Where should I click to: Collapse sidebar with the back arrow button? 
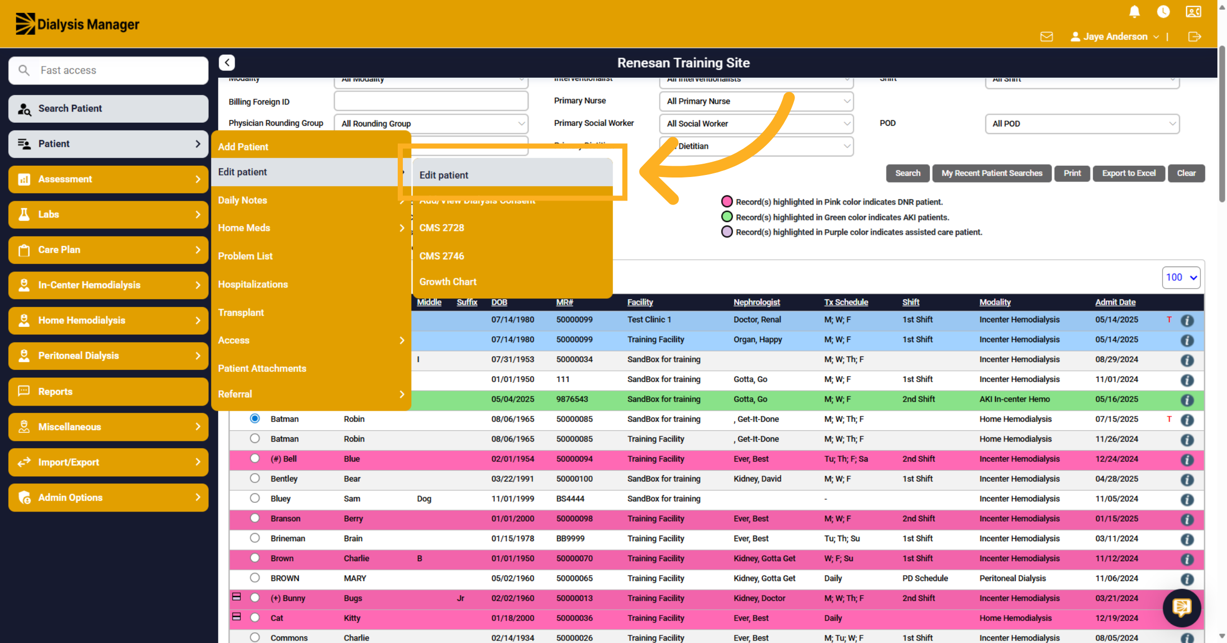(227, 62)
